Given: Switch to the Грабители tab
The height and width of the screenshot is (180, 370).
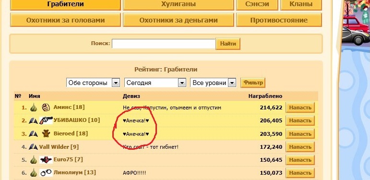Looking at the screenshot, I should click(65, 5).
